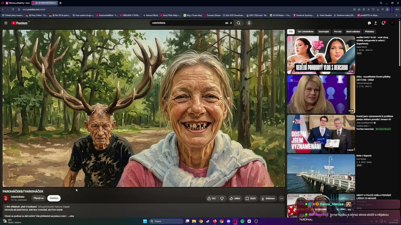Click the #apple hashtag
Screen dimensions: 401x225
[66, 207]
